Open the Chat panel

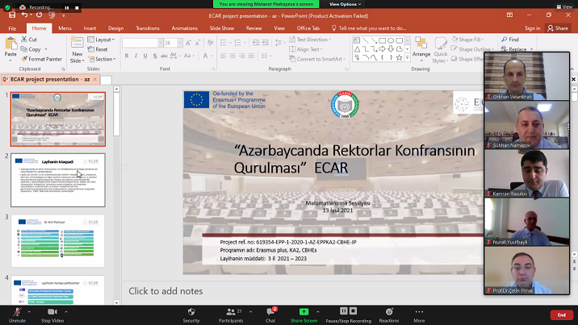point(270,311)
